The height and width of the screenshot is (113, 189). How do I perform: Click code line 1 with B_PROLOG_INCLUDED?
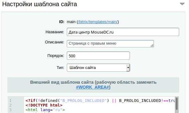[100, 101]
